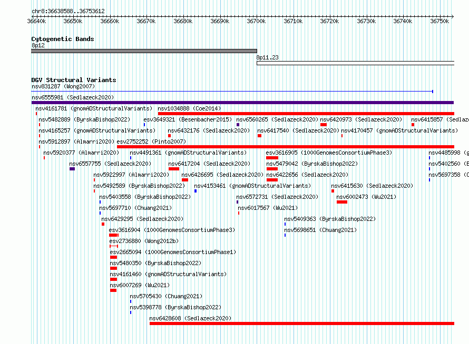Select nsv6002473 (Wu2021) label
Image resolution: width=469 pixels, height=344 pixels.
[366, 197]
